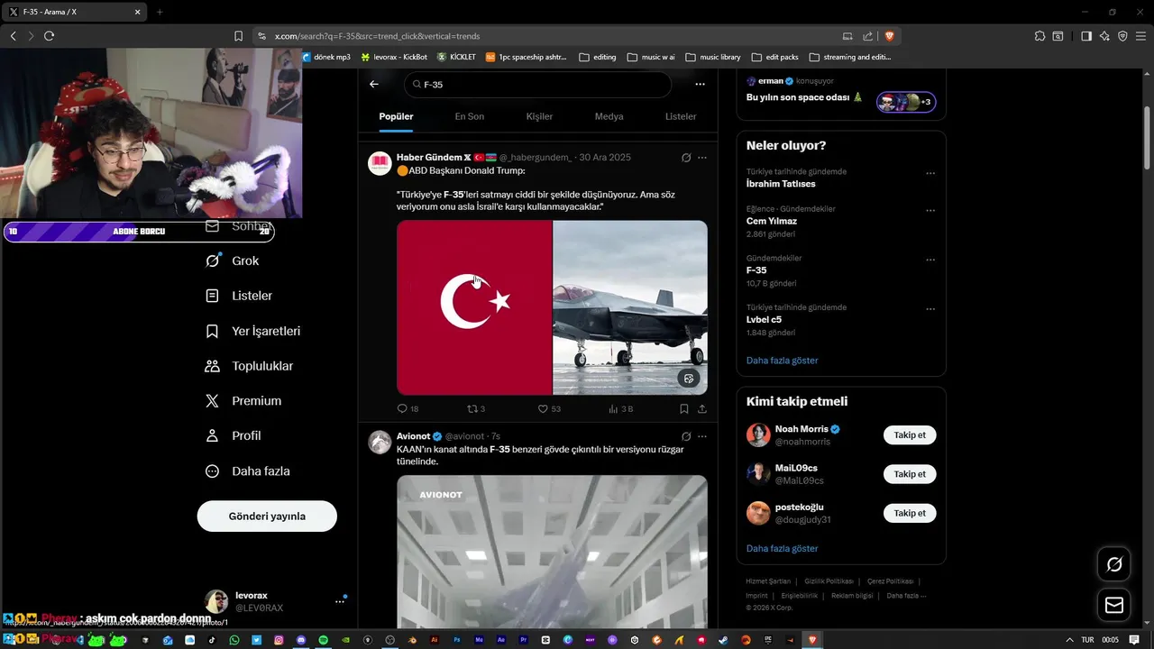Open Listeler in the left sidebar

click(239, 296)
